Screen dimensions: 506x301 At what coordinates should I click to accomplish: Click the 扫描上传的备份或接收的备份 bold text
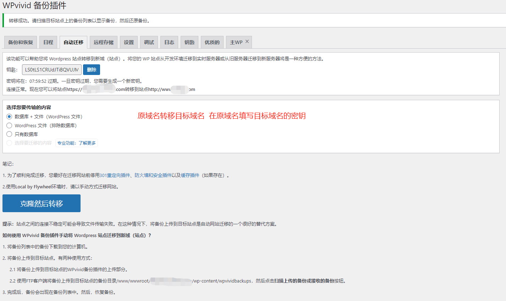point(304,281)
